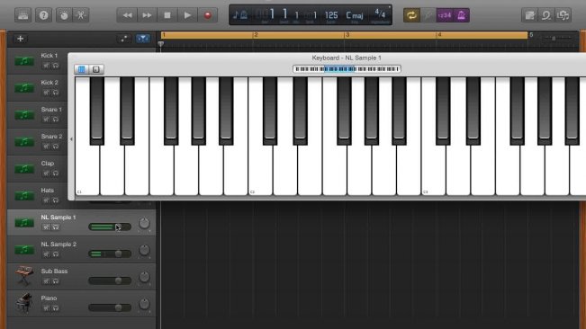This screenshot has width=586, height=329.
Task: Click the 125 tempo display
Action: click(331, 15)
